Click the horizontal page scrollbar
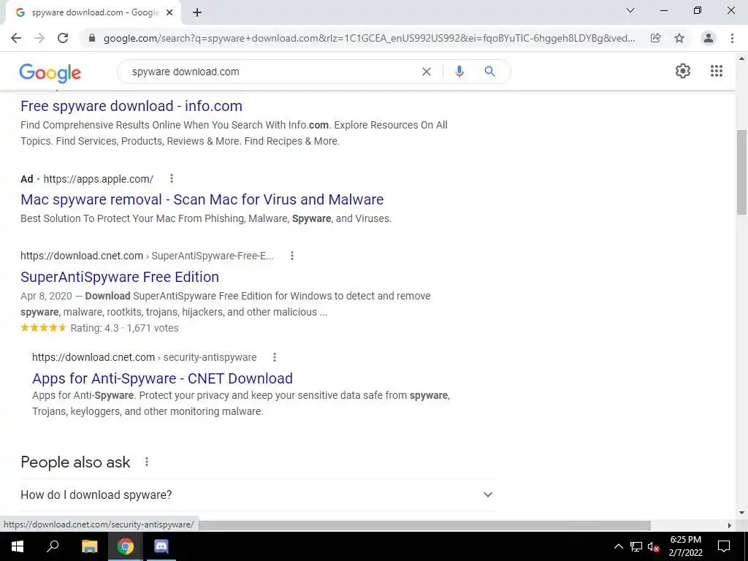This screenshot has width=748, height=561. (x=424, y=525)
